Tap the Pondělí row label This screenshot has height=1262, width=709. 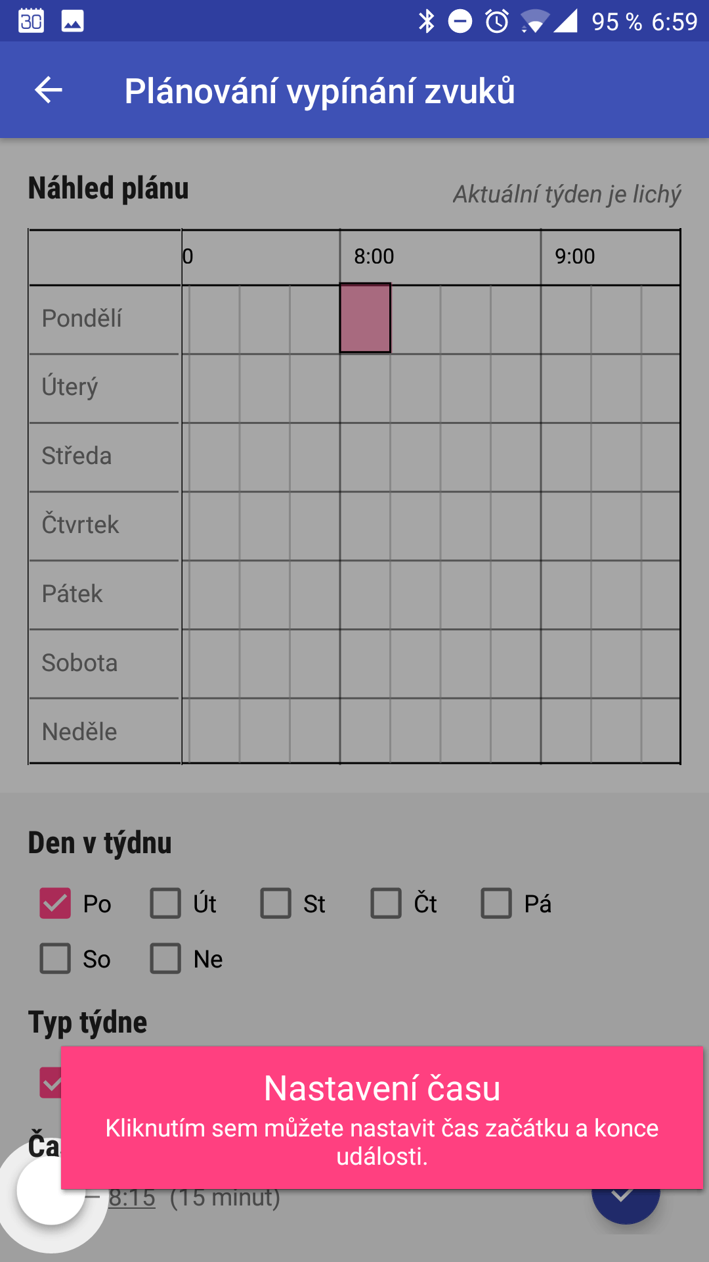click(x=81, y=319)
